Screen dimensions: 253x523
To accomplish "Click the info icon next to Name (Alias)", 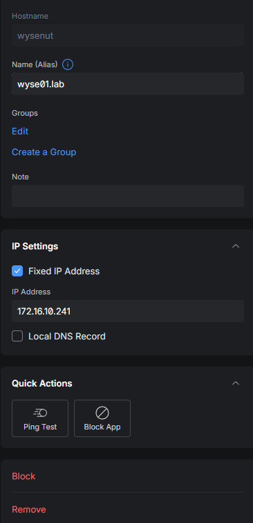I will [x=68, y=64].
